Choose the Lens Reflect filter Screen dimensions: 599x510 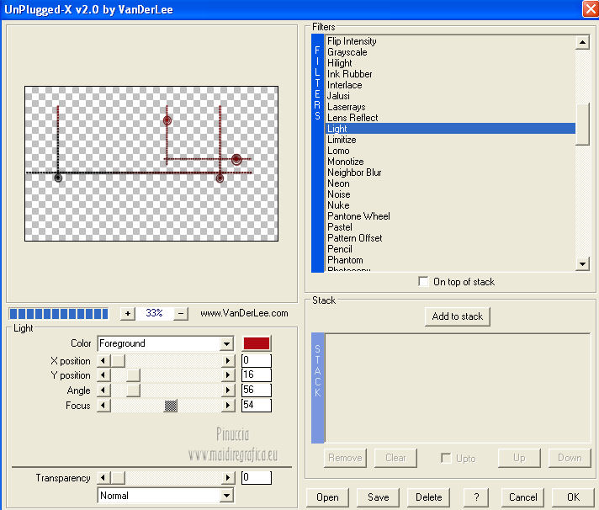[353, 118]
